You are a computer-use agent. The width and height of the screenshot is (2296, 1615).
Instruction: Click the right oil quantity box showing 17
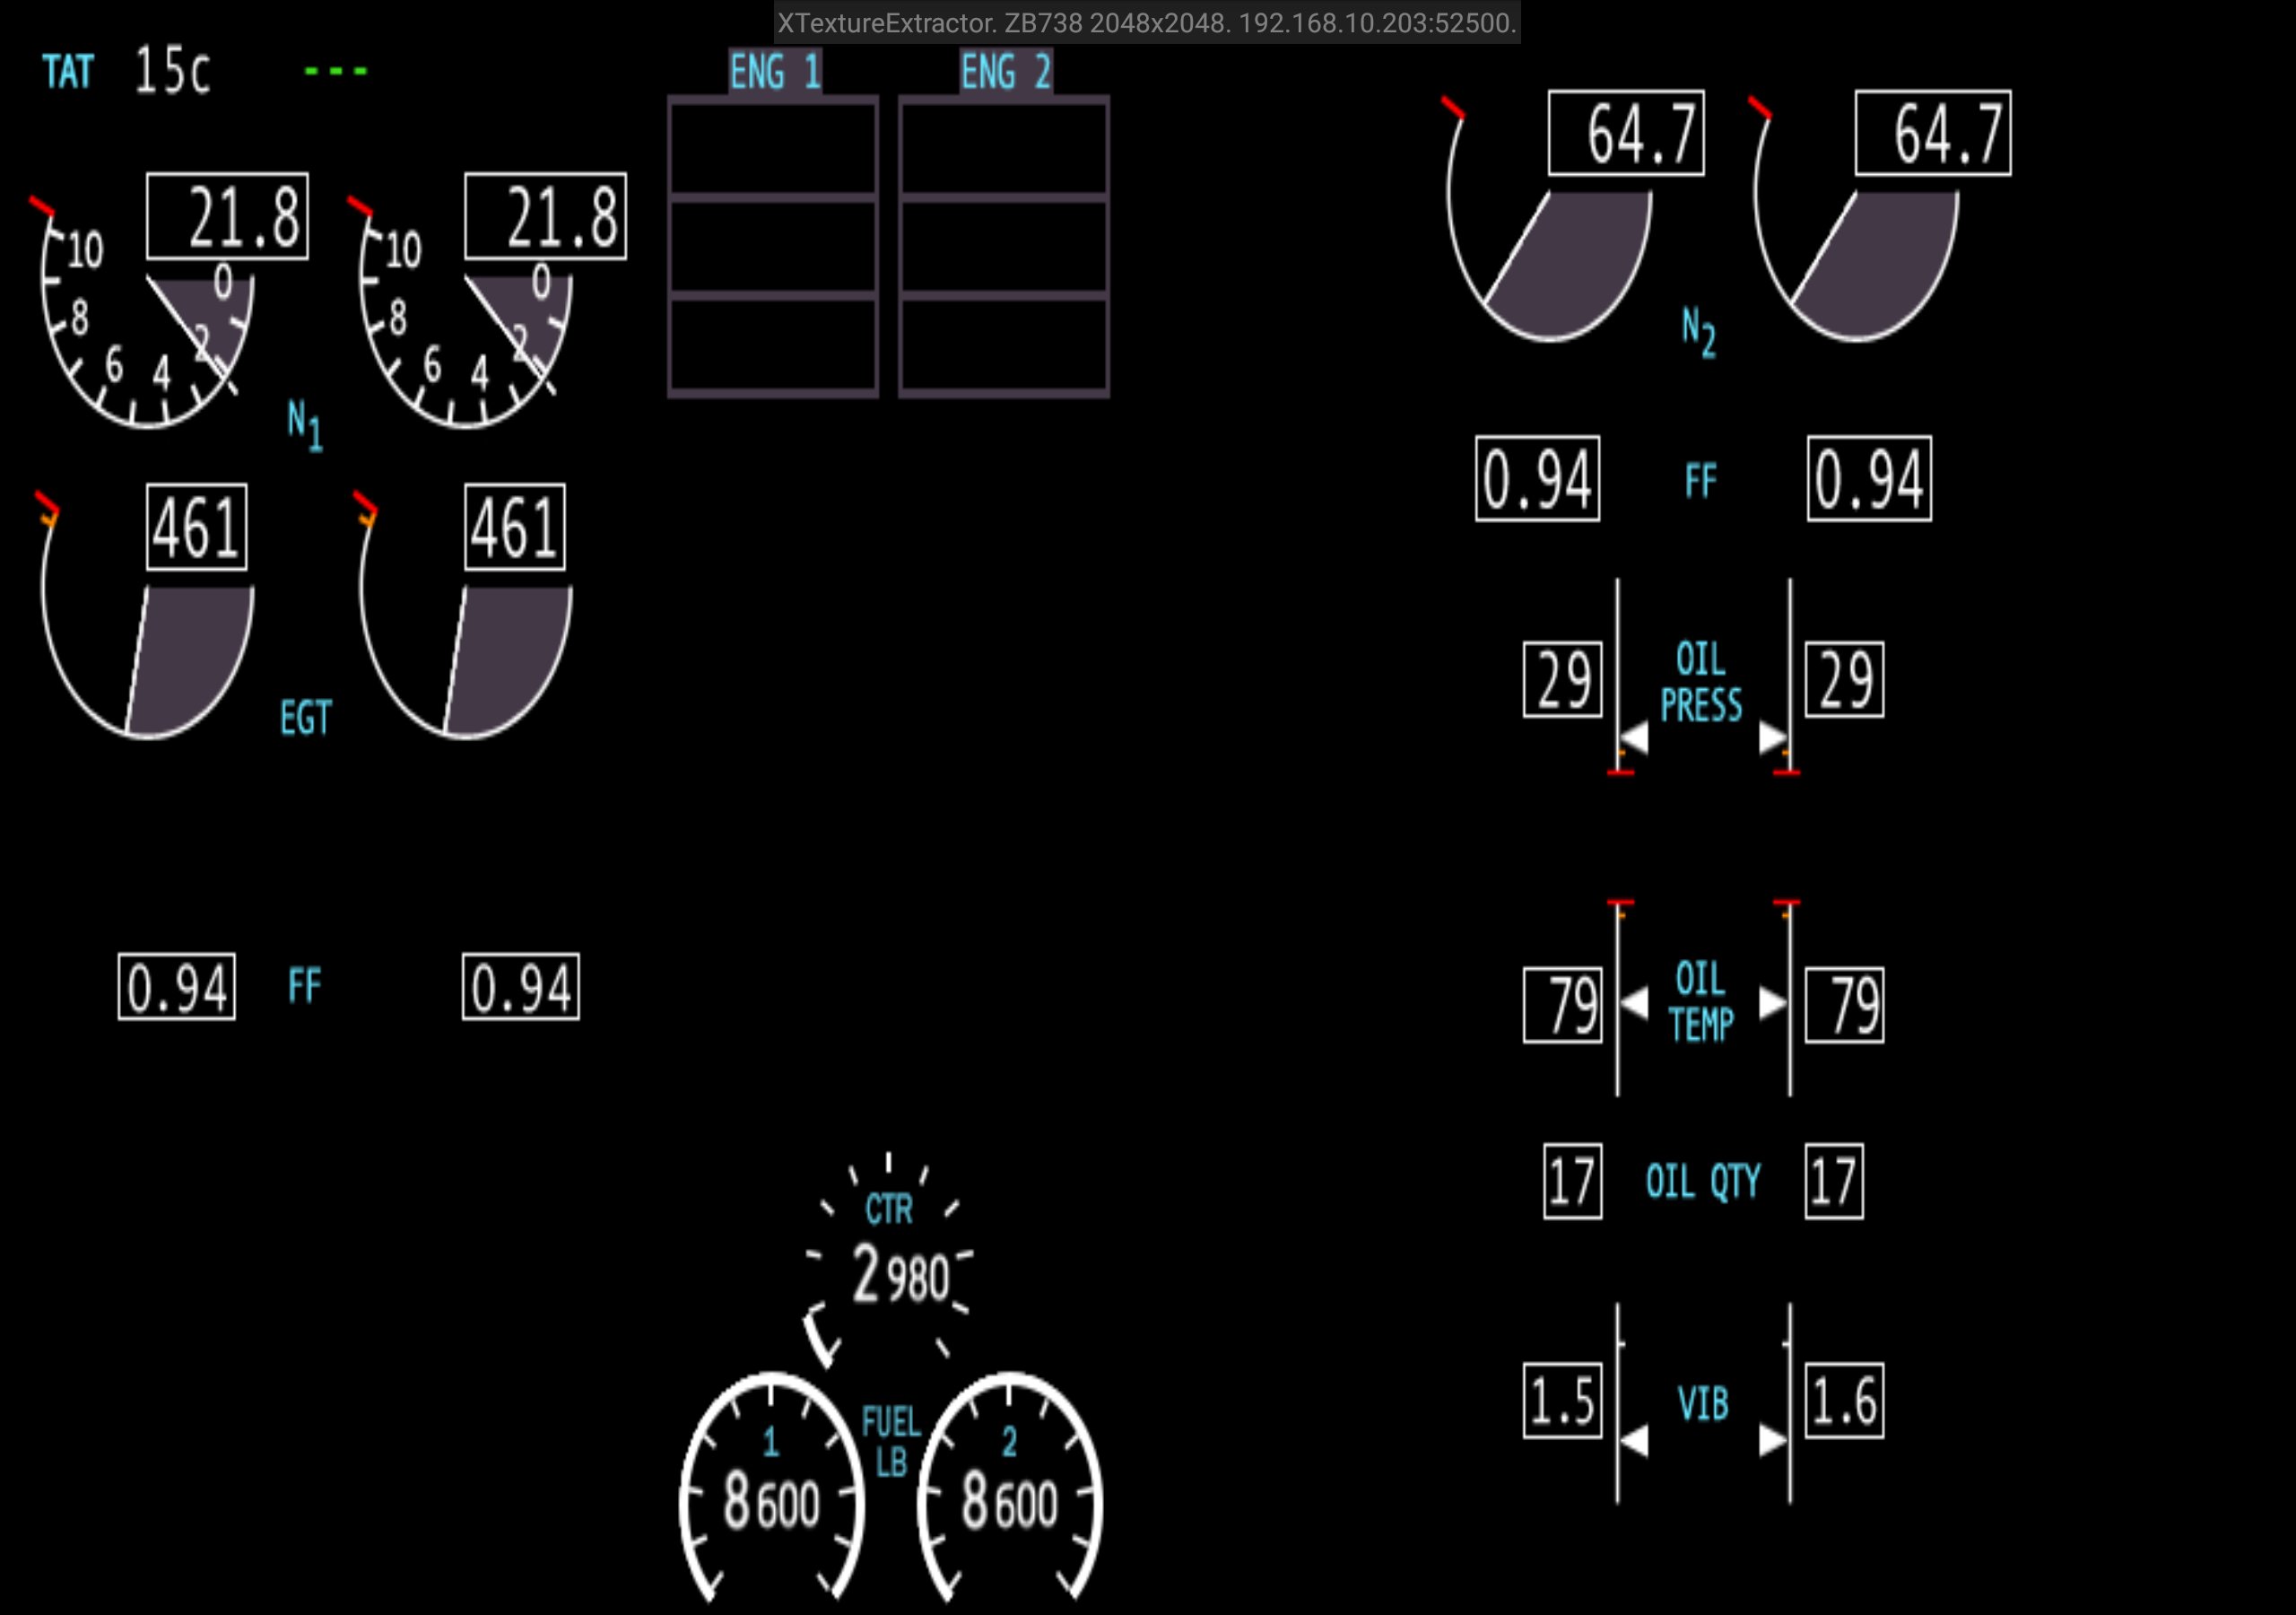click(1833, 1181)
